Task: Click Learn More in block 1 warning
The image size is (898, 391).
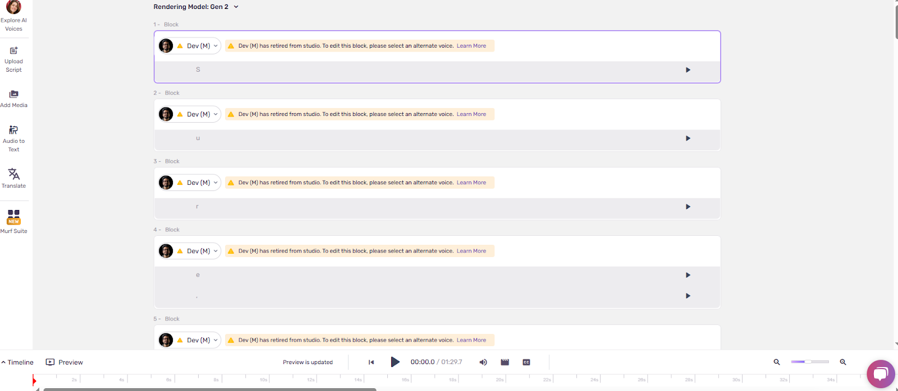Action: tap(471, 46)
